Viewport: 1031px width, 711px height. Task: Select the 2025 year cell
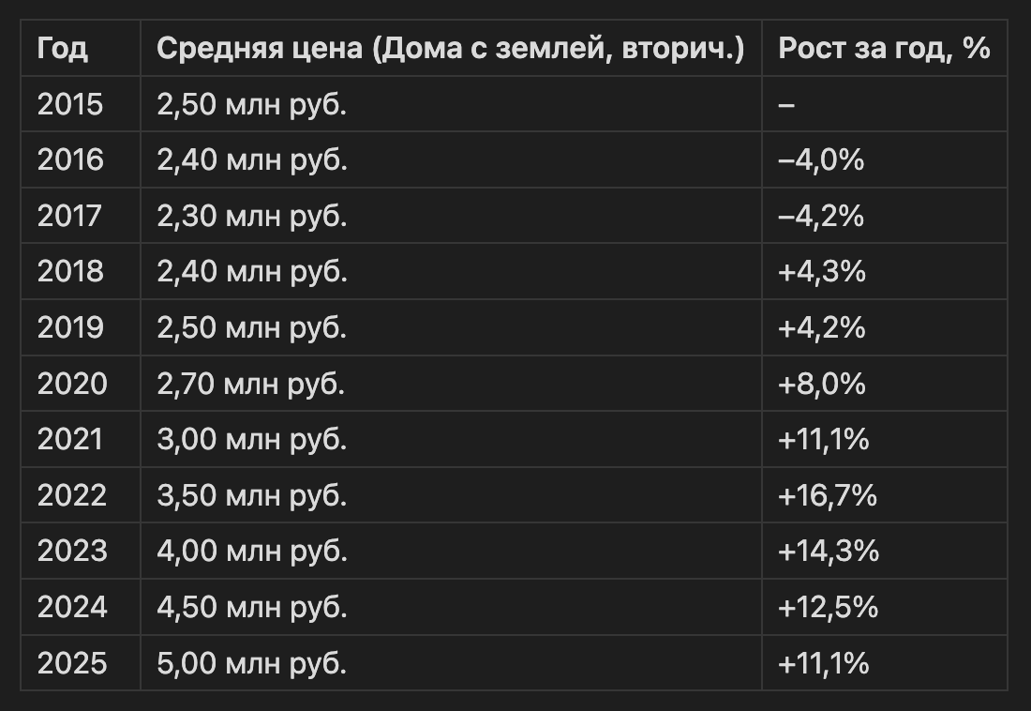click(72, 664)
